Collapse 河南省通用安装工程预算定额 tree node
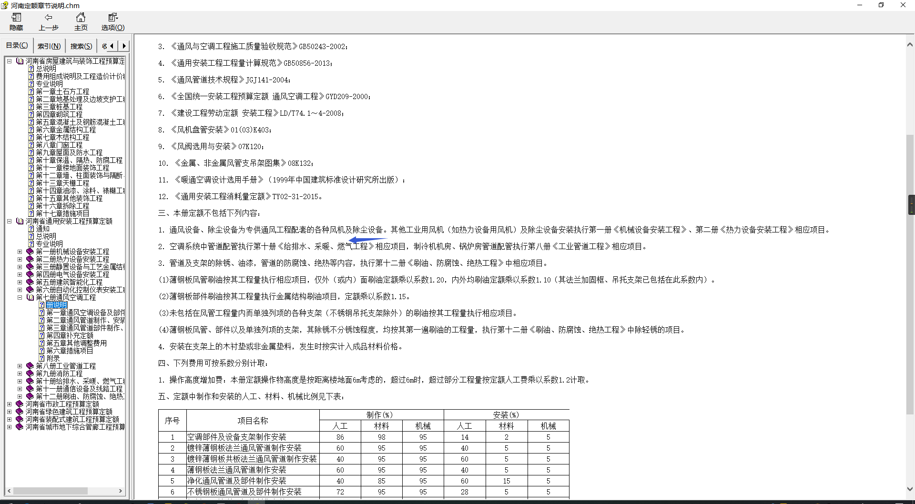This screenshot has height=504, width=915. 9,221
